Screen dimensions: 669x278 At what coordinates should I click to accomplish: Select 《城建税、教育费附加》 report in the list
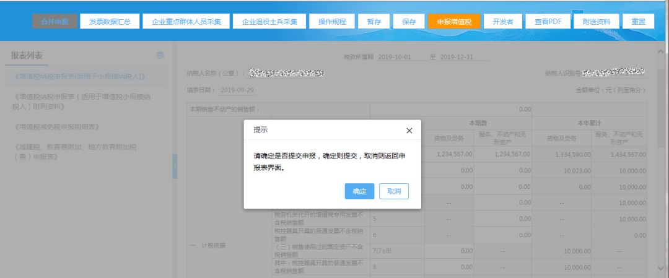point(75,152)
